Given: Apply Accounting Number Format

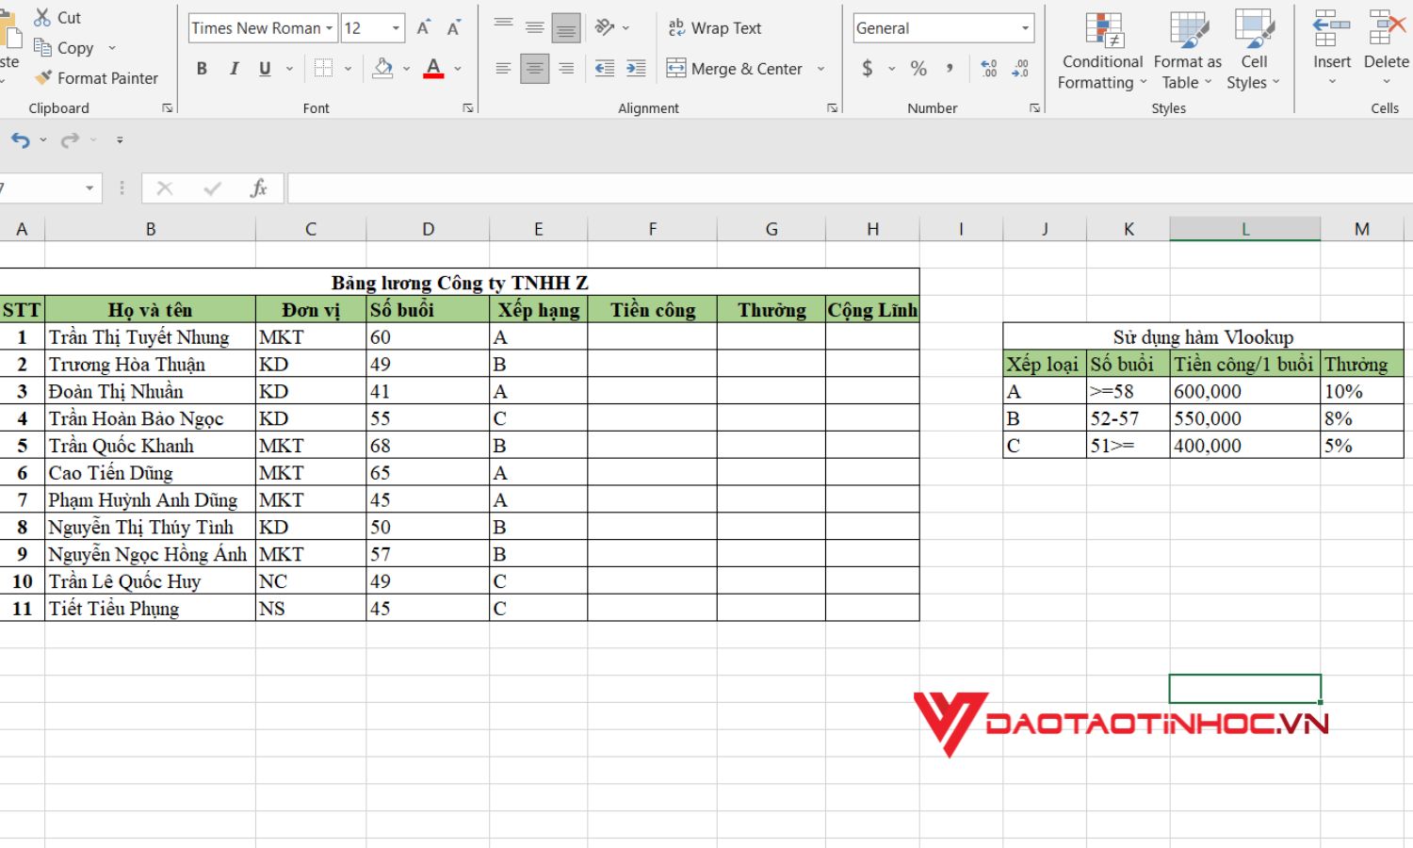Looking at the screenshot, I should pos(865,68).
